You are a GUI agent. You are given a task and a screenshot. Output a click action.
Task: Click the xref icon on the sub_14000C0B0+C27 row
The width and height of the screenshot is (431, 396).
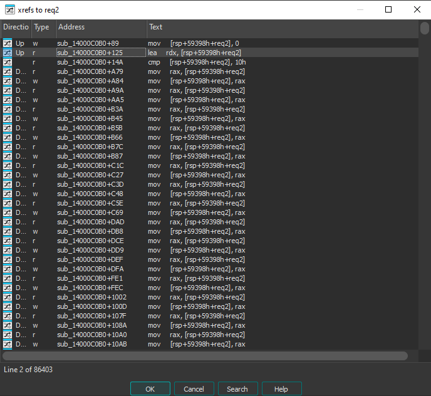click(x=8, y=175)
